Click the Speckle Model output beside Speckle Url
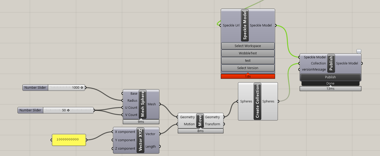 click(261, 26)
